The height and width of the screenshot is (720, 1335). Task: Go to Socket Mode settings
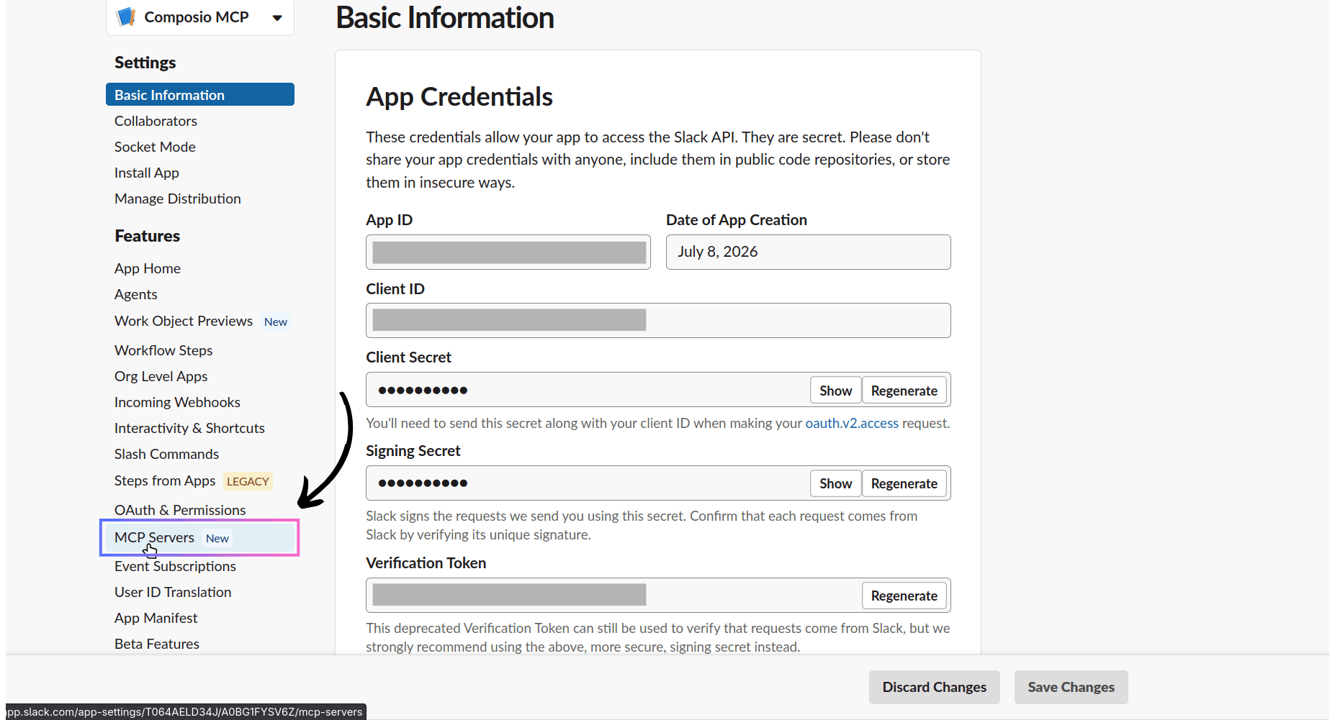(155, 147)
